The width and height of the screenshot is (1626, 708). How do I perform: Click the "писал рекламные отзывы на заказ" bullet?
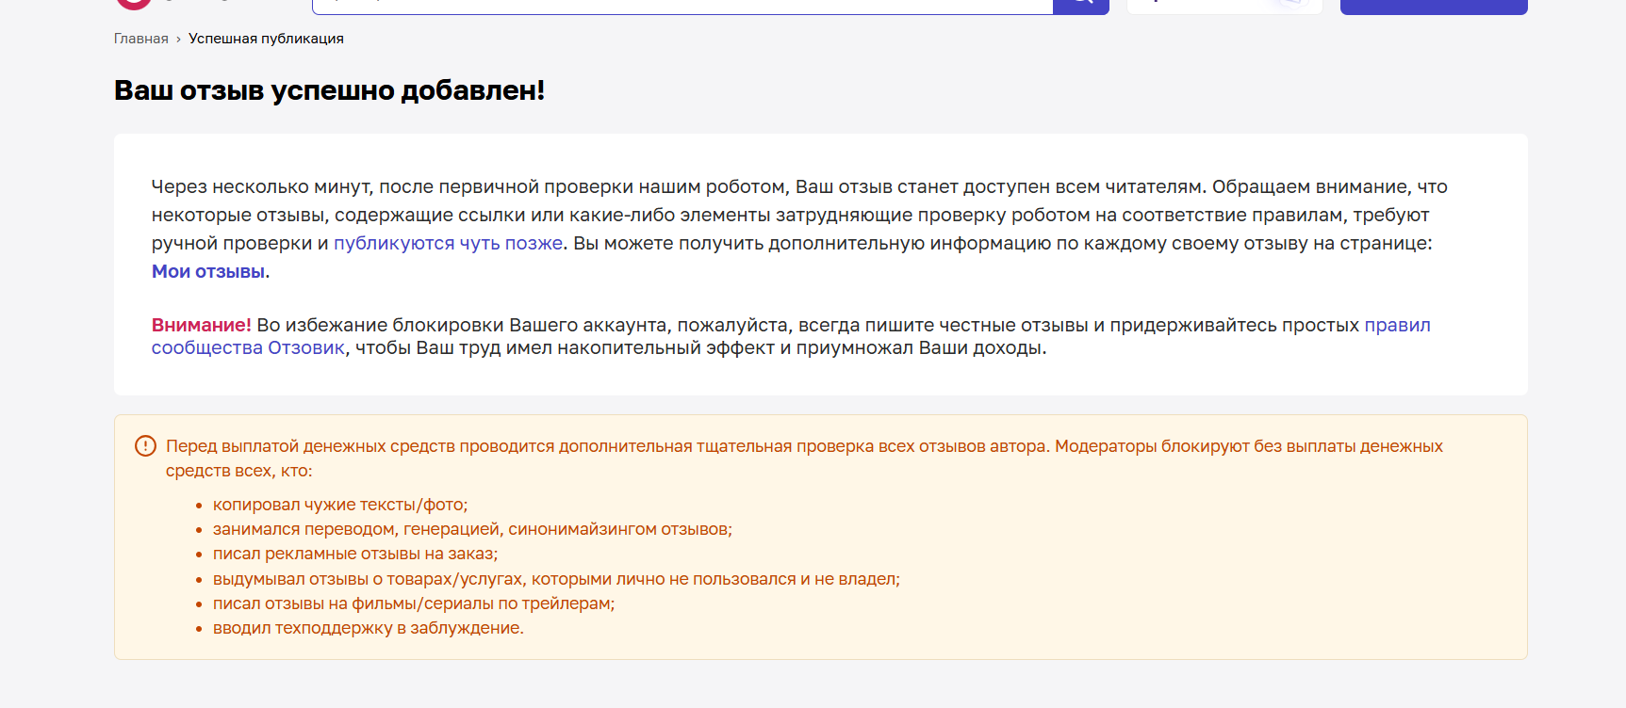tap(355, 554)
